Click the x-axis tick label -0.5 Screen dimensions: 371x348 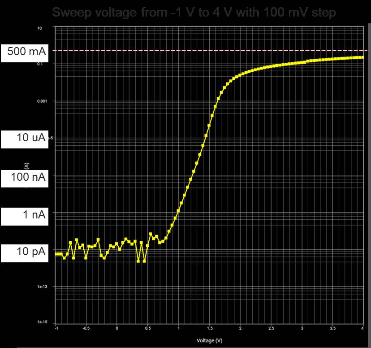click(86, 328)
